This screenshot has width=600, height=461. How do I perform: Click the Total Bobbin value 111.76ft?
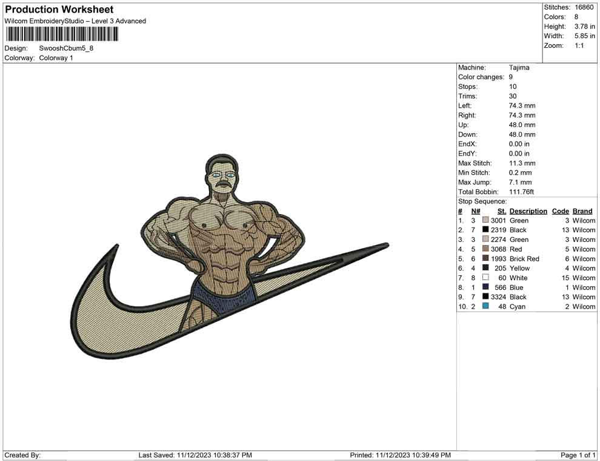[x=521, y=192]
